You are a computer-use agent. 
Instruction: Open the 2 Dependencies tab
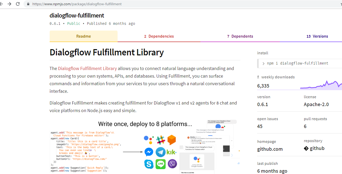[159, 36]
